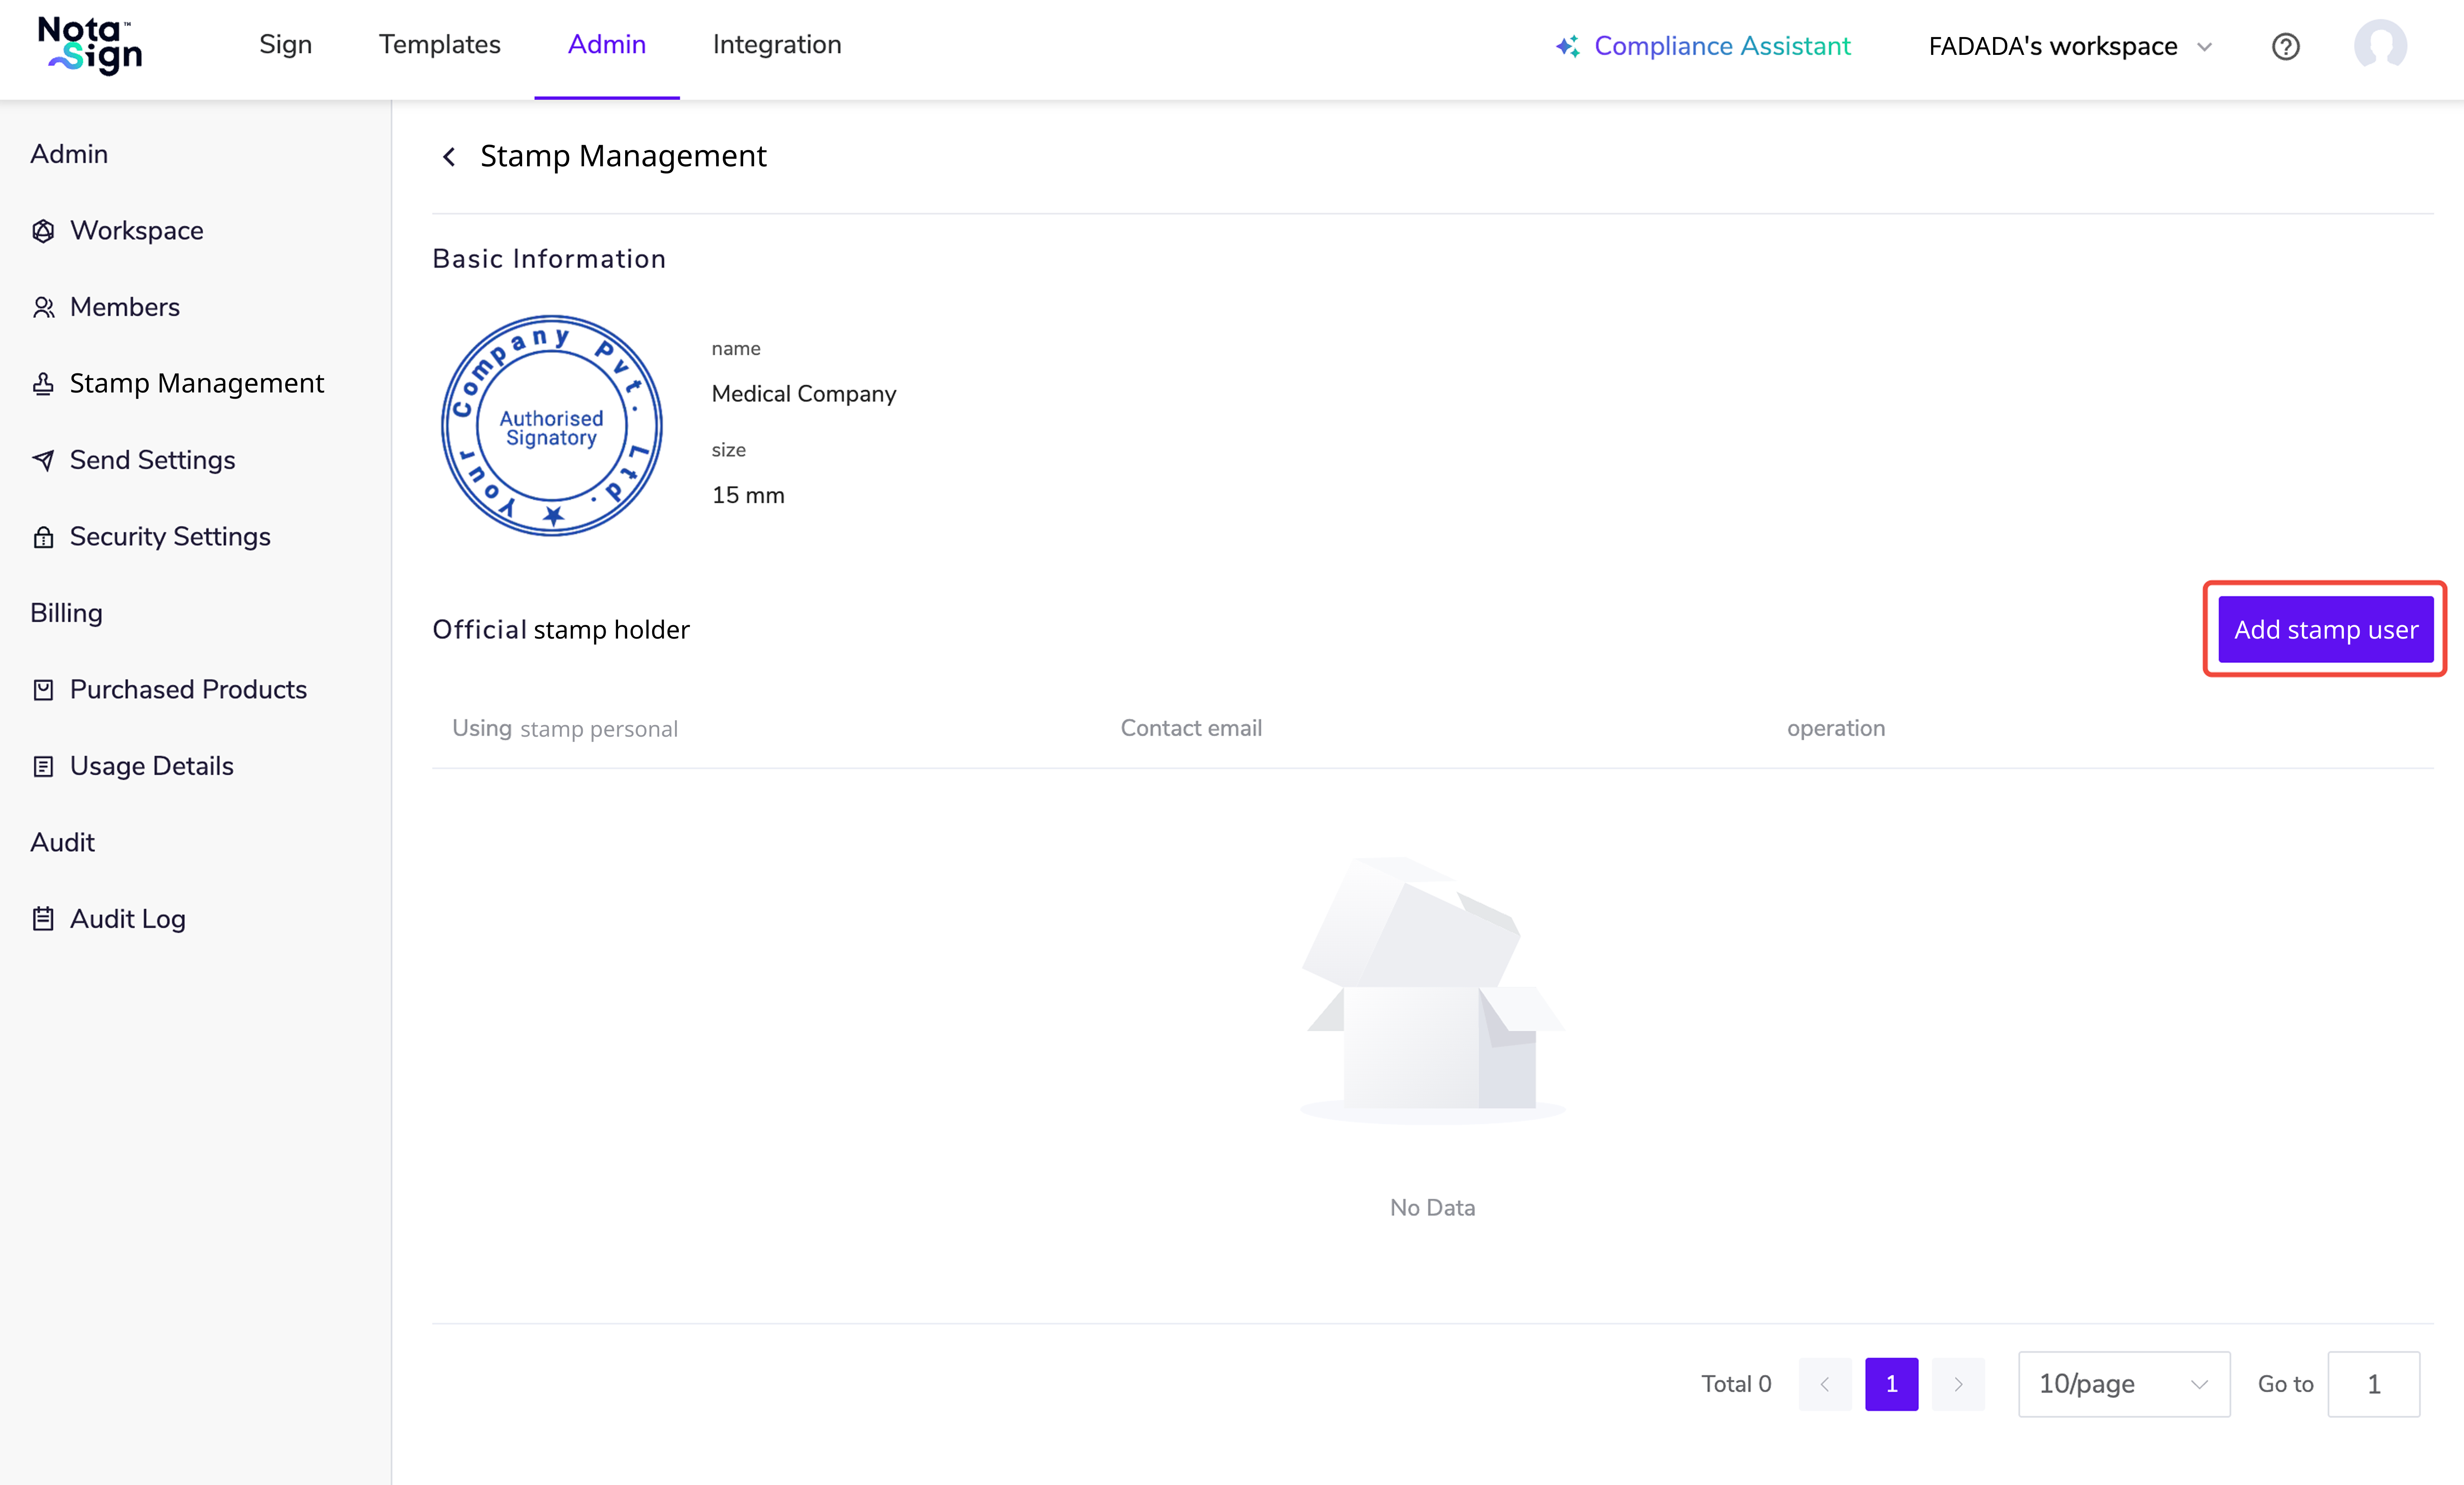Viewport: 2464px width, 1485px height.
Task: Click the back arrow beside Stamp Management
Action: pyautogui.click(x=449, y=157)
